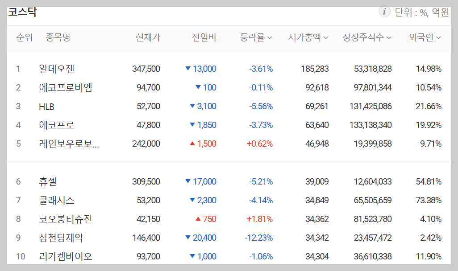The height and width of the screenshot is (271, 458).
Task: Open the HLB stock link
Action: pos(46,107)
